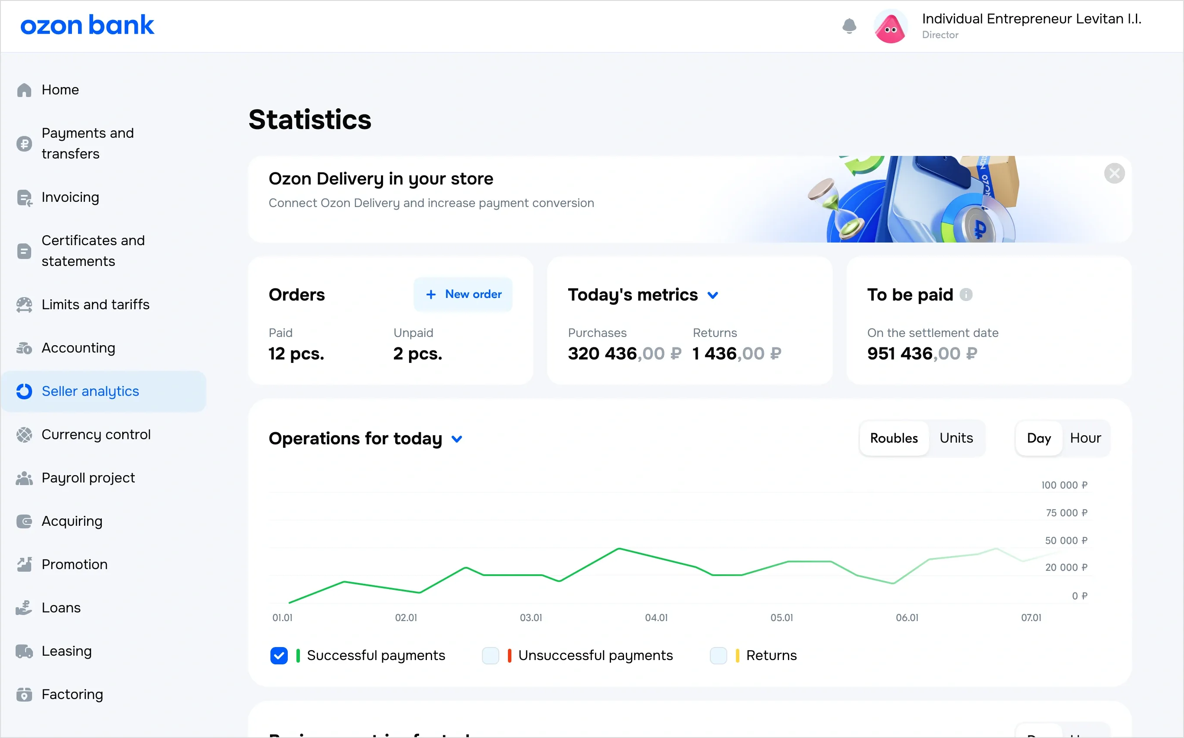Show info tooltip for To be paid

pyautogui.click(x=966, y=295)
